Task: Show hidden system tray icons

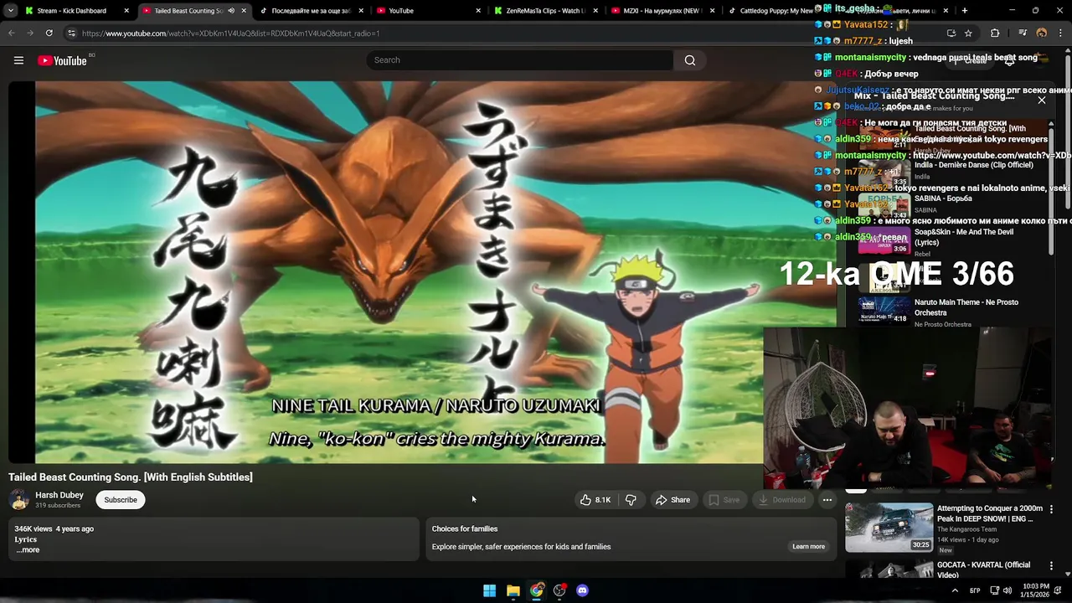Action: (955, 590)
